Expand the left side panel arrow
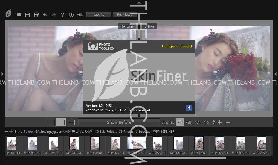 [2, 74]
